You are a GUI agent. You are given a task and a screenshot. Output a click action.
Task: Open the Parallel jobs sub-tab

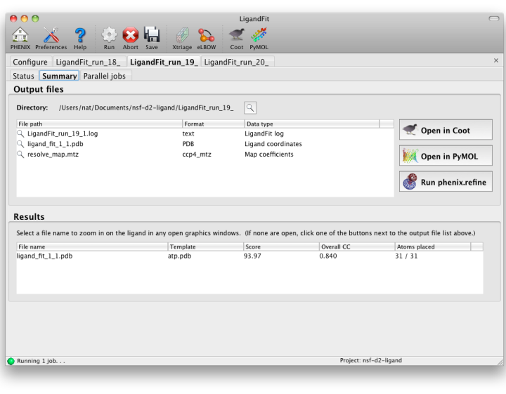click(104, 76)
